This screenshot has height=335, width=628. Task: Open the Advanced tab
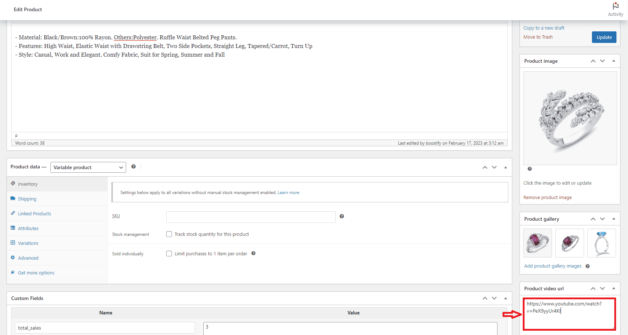point(57,258)
